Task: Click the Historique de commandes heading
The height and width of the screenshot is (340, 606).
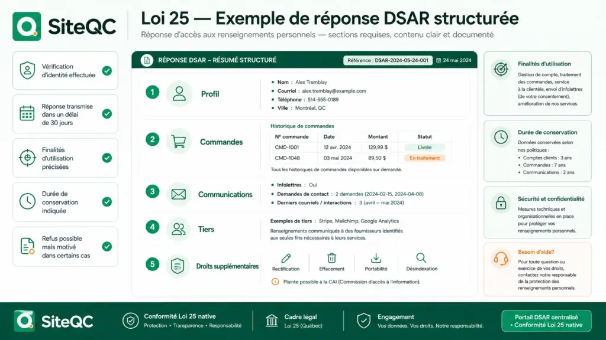Action: coord(302,126)
